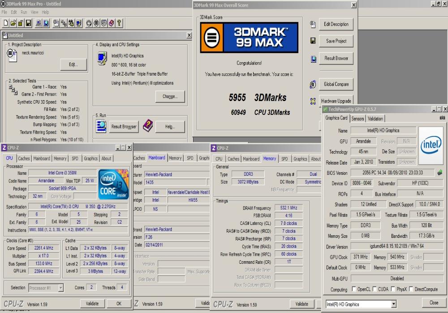This screenshot has width=448, height=313.
Task: Switch to Sensors tab in GPU-Z
Action: tap(358, 118)
